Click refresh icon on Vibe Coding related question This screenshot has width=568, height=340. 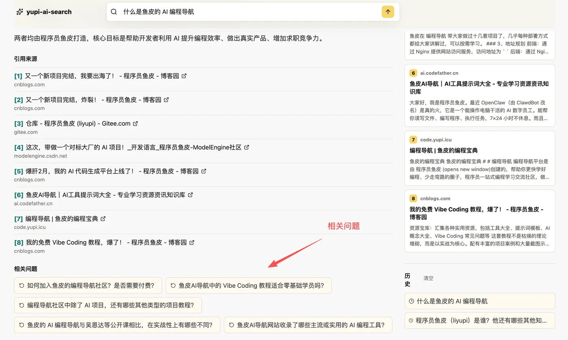[x=173, y=285]
